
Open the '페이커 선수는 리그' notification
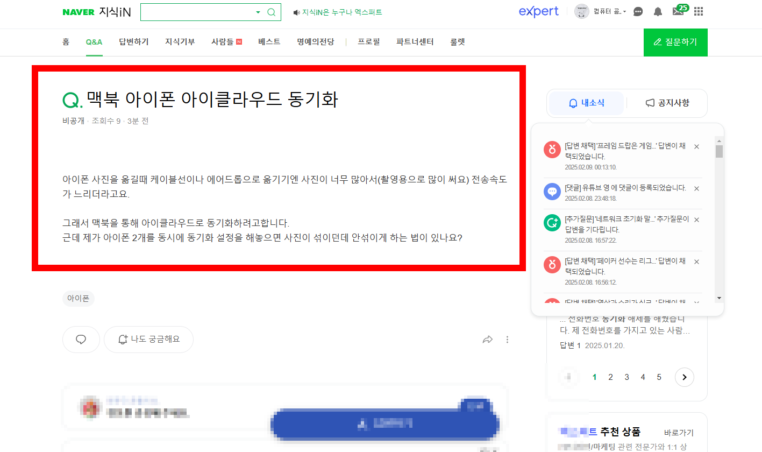point(625,266)
